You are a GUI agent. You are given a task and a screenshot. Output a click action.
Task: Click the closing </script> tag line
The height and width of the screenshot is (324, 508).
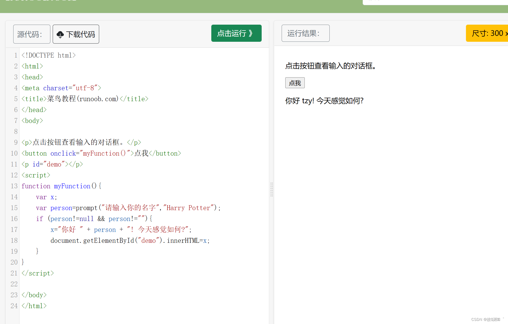tap(38, 273)
